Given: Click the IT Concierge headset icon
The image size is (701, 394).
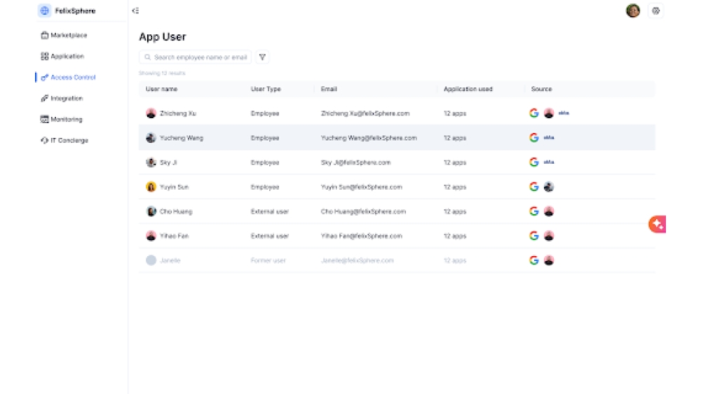Looking at the screenshot, I should pyautogui.click(x=44, y=140).
